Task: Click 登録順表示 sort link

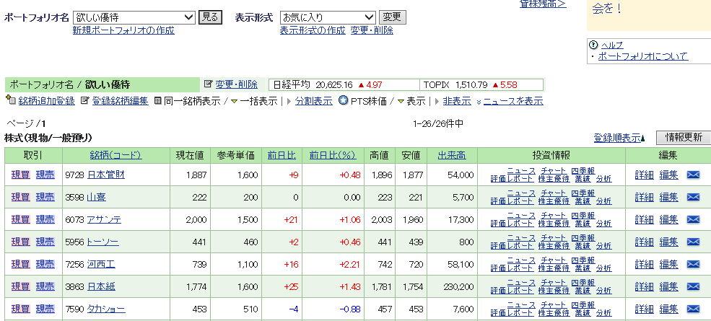Action: [617, 138]
